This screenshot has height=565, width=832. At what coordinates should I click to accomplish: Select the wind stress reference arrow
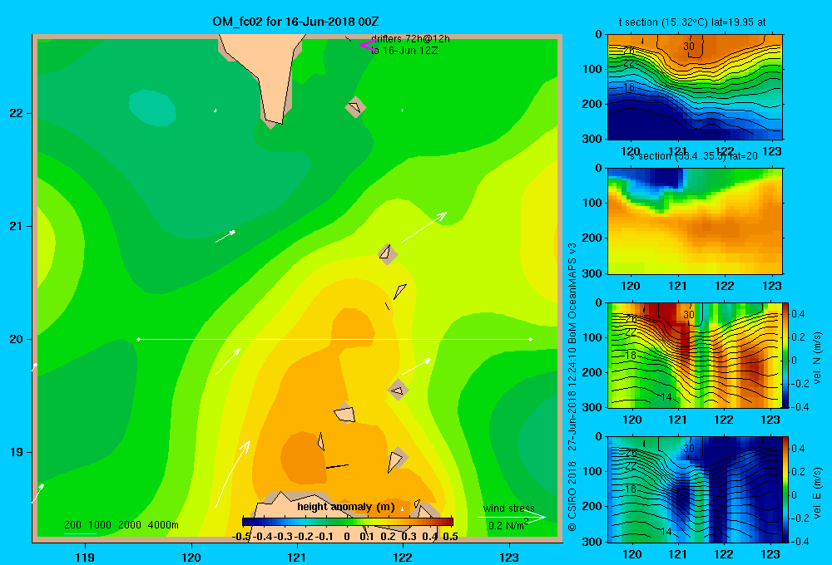pyautogui.click(x=511, y=518)
